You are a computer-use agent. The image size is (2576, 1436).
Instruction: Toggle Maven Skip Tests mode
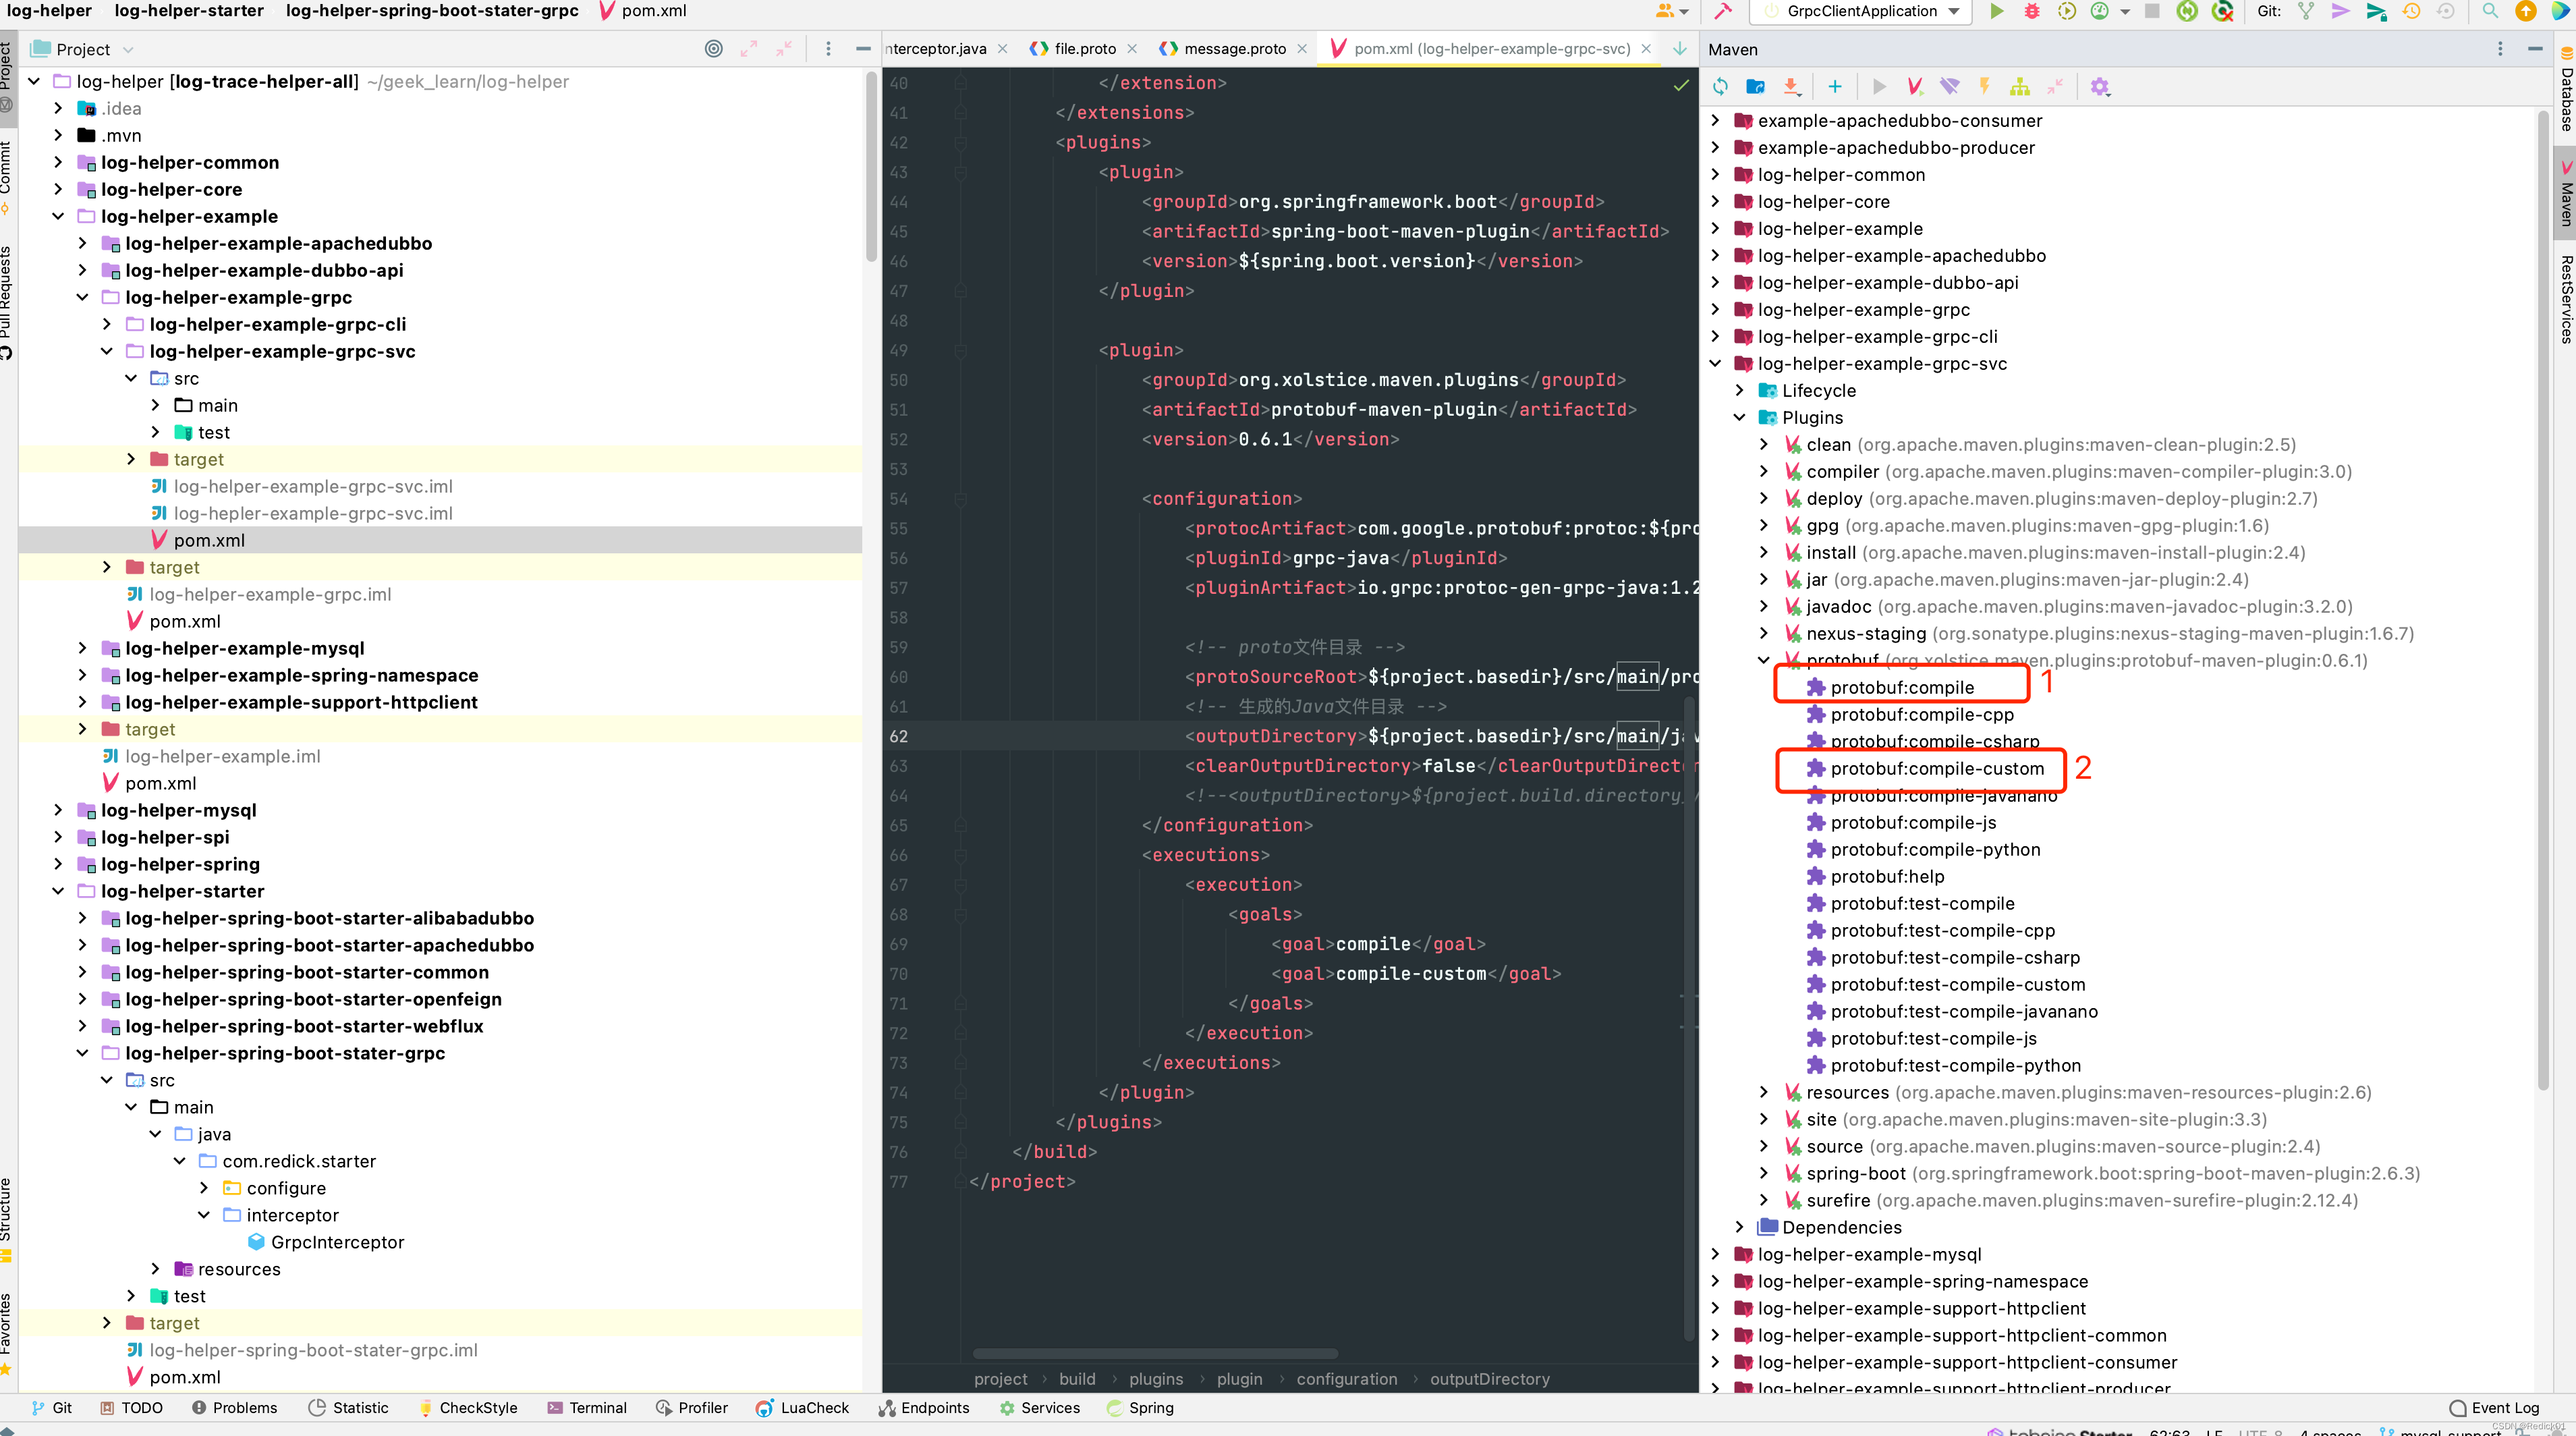pos(1984,87)
